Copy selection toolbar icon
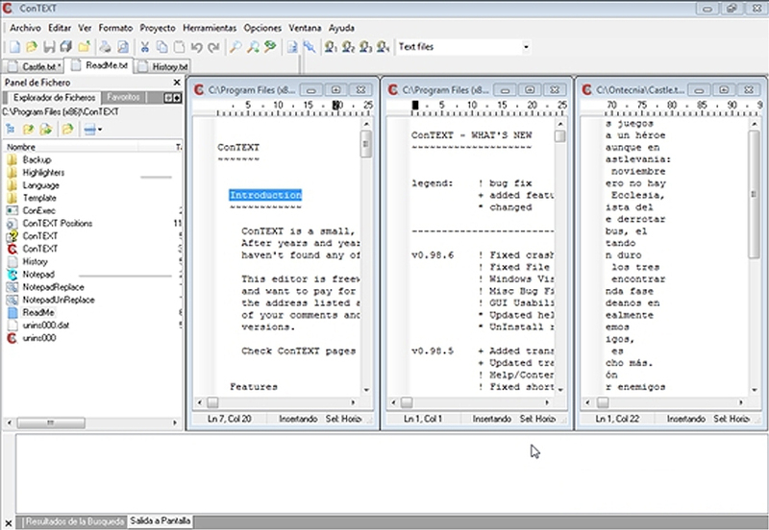 point(161,47)
